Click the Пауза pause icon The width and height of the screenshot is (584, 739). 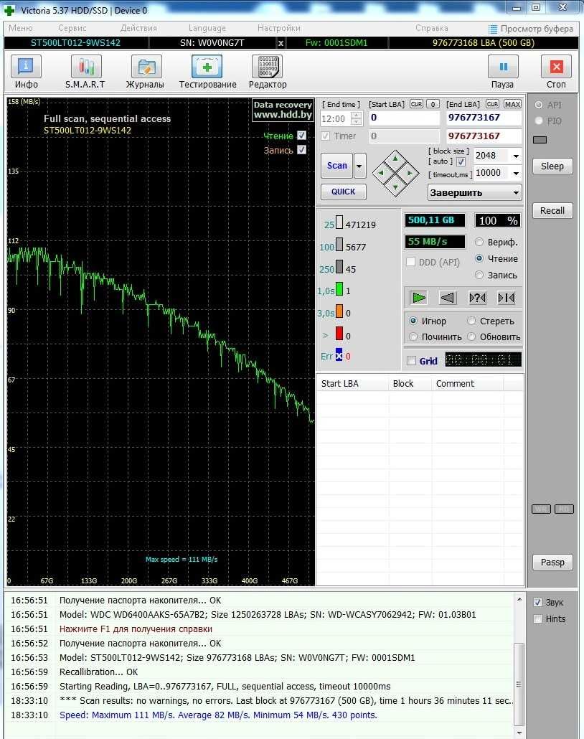[503, 67]
